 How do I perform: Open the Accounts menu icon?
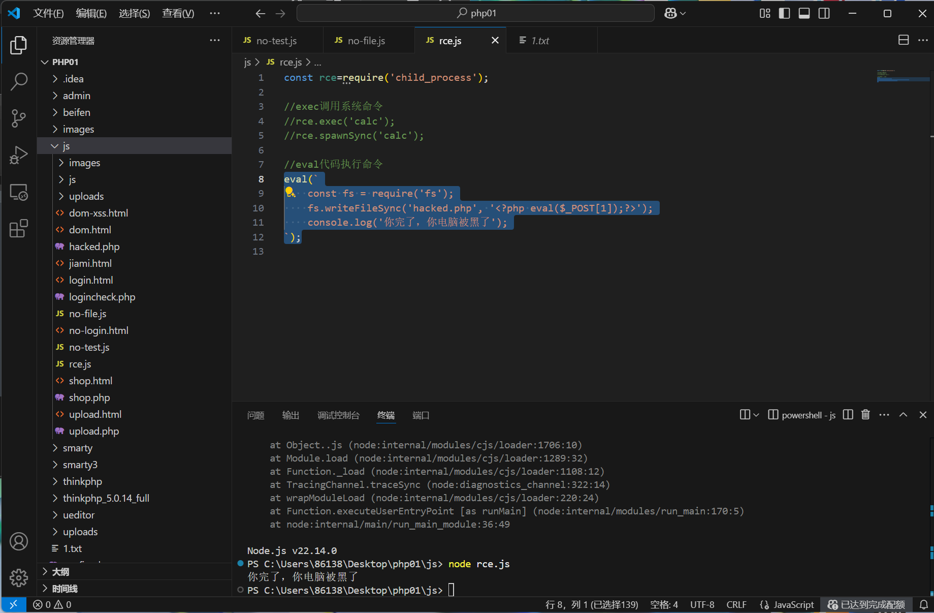19,541
